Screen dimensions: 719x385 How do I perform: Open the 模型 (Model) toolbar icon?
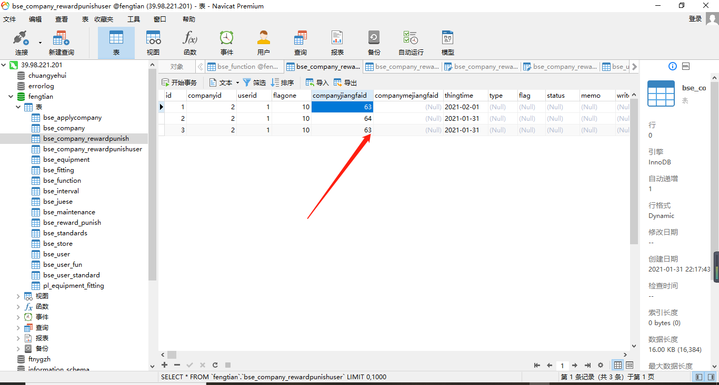pos(447,43)
